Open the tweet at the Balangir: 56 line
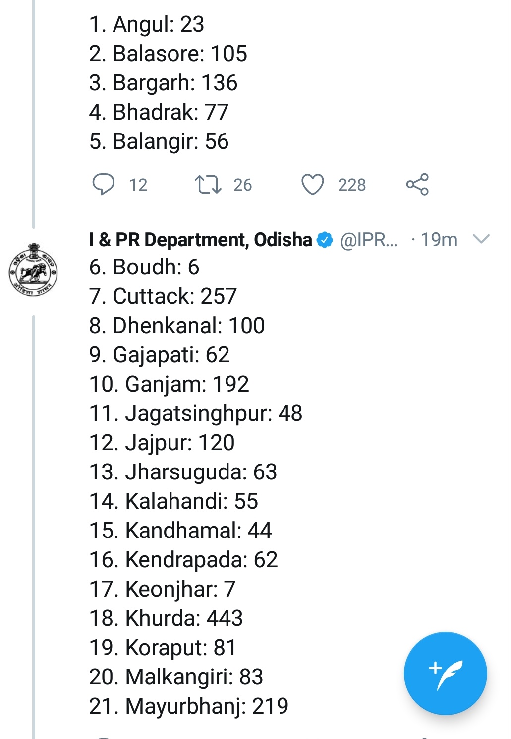This screenshot has width=511, height=739. tap(159, 141)
